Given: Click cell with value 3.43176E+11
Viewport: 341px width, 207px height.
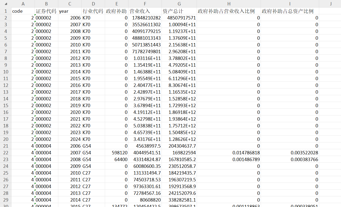Looking at the screenshot, I should click(145, 139).
